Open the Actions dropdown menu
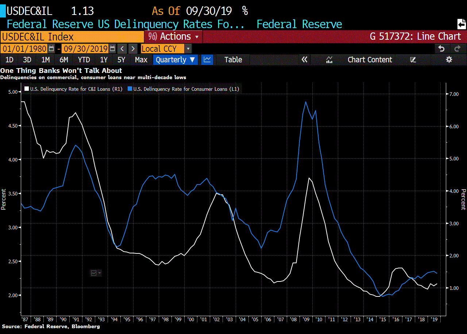 click(174, 36)
